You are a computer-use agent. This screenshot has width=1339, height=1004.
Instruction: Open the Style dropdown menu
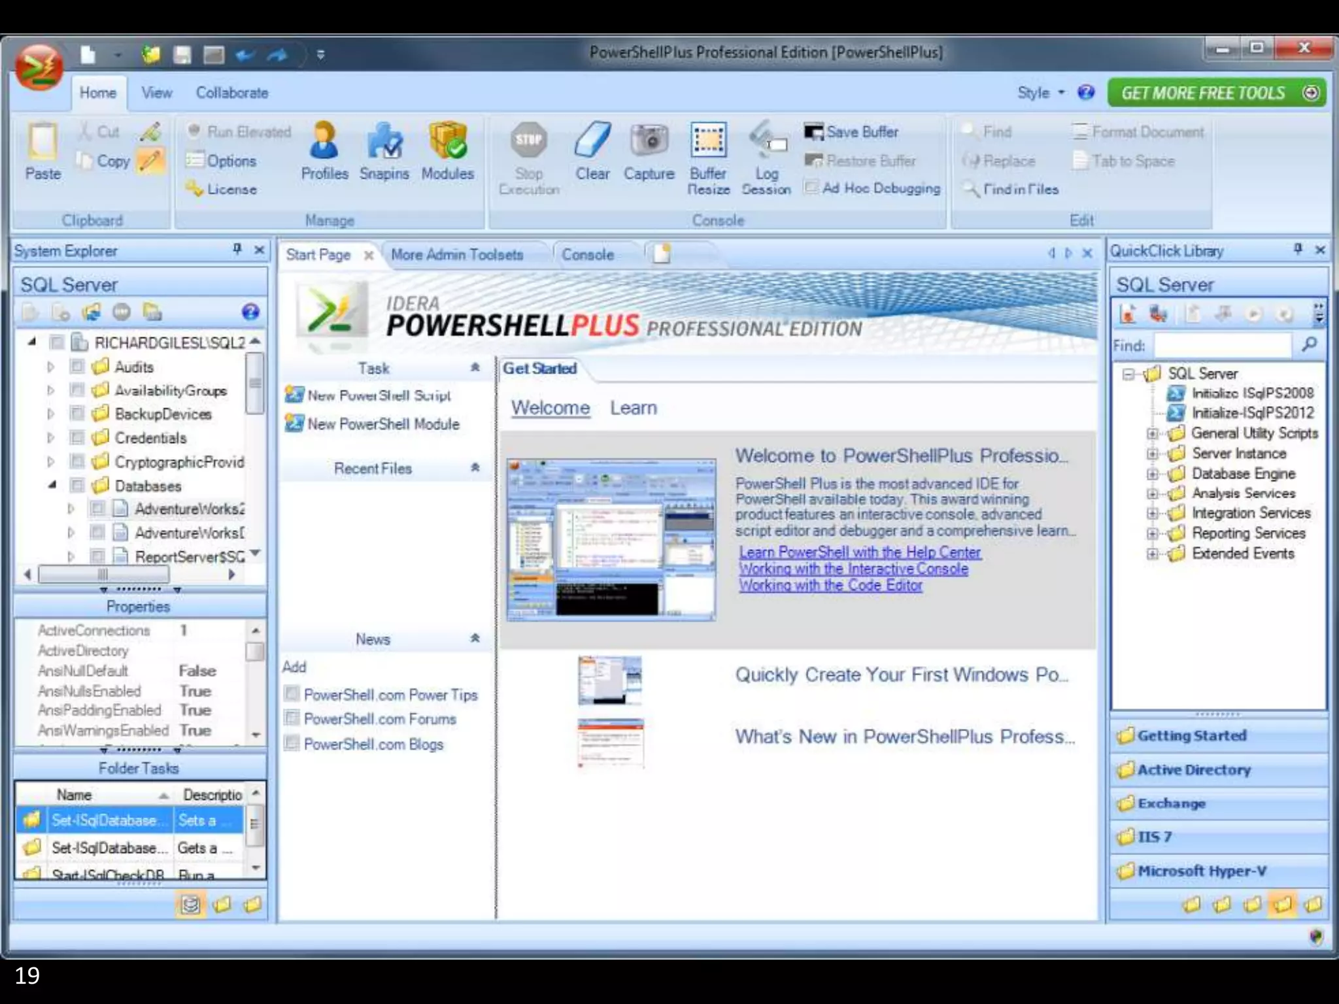pos(1041,93)
